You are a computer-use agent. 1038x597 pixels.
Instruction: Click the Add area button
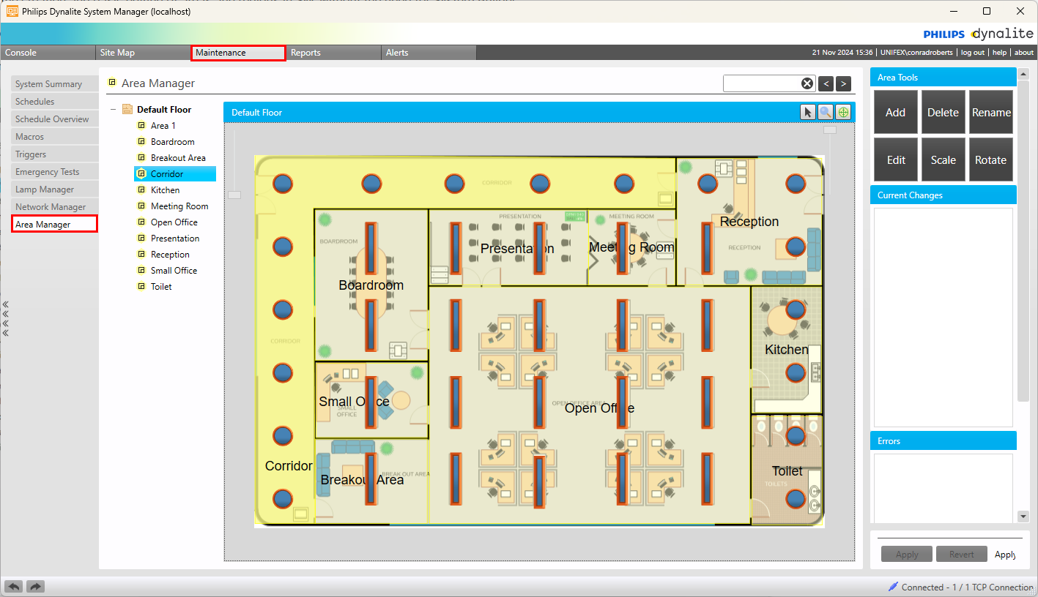click(895, 113)
